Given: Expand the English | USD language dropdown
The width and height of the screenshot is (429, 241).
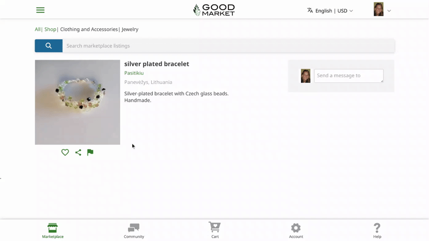Looking at the screenshot, I should (x=334, y=11).
